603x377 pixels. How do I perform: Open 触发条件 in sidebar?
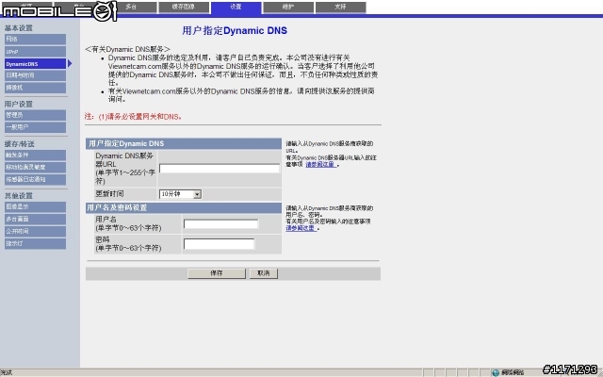pyautogui.click(x=36, y=155)
